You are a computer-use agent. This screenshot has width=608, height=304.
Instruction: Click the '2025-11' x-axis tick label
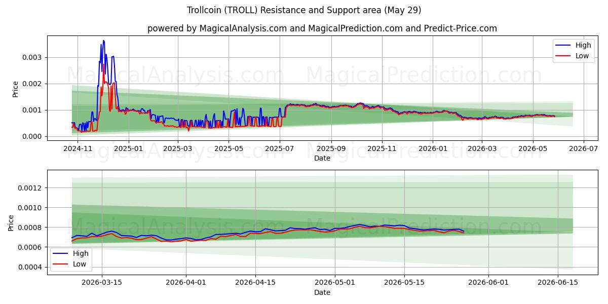coord(382,148)
